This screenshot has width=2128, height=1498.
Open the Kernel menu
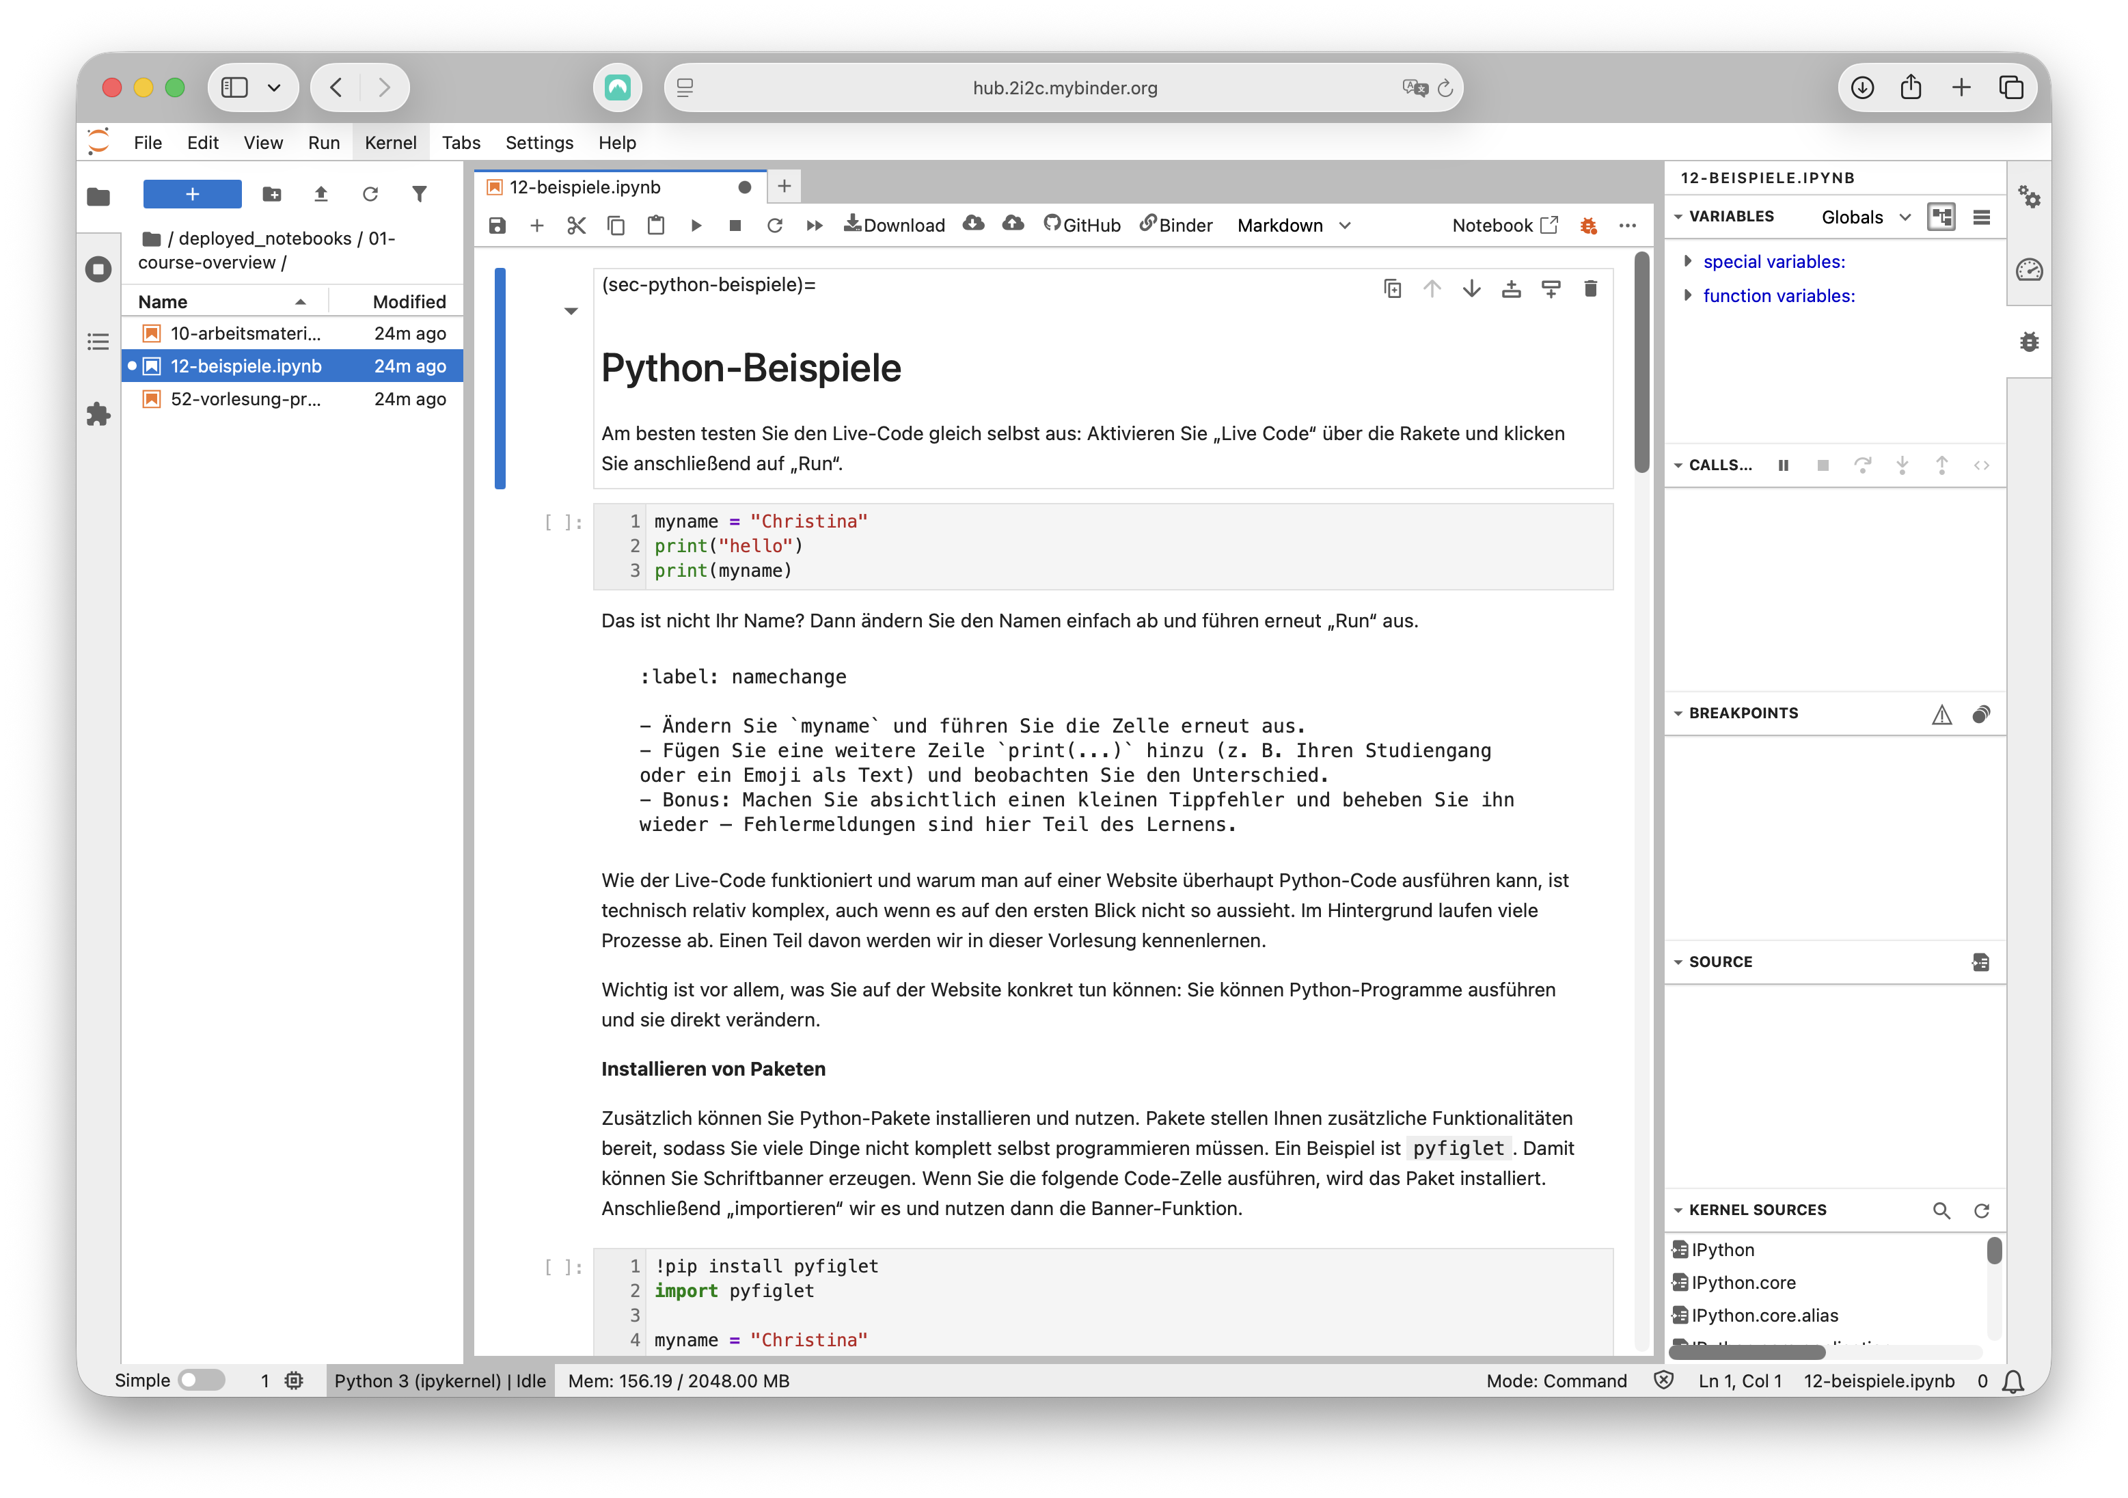[x=390, y=143]
